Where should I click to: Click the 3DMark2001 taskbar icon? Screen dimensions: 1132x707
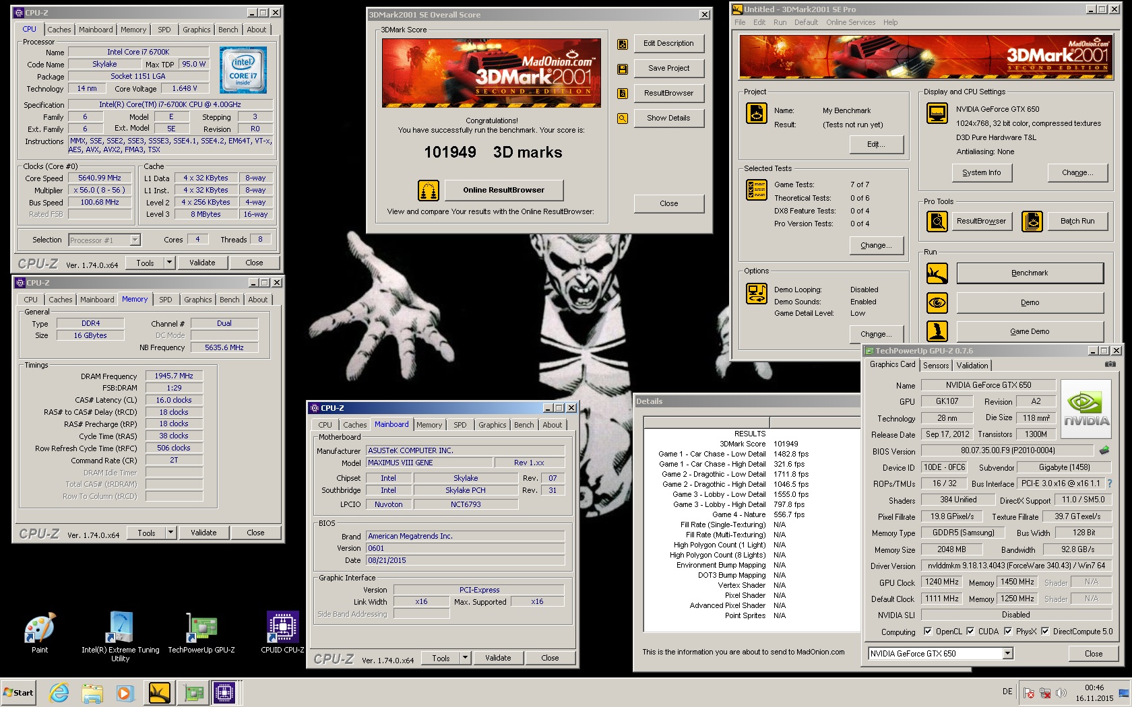pos(160,693)
